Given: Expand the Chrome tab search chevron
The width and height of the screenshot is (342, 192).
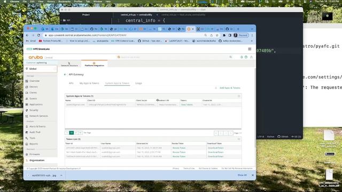Looking at the screenshot, I should [252, 29].
